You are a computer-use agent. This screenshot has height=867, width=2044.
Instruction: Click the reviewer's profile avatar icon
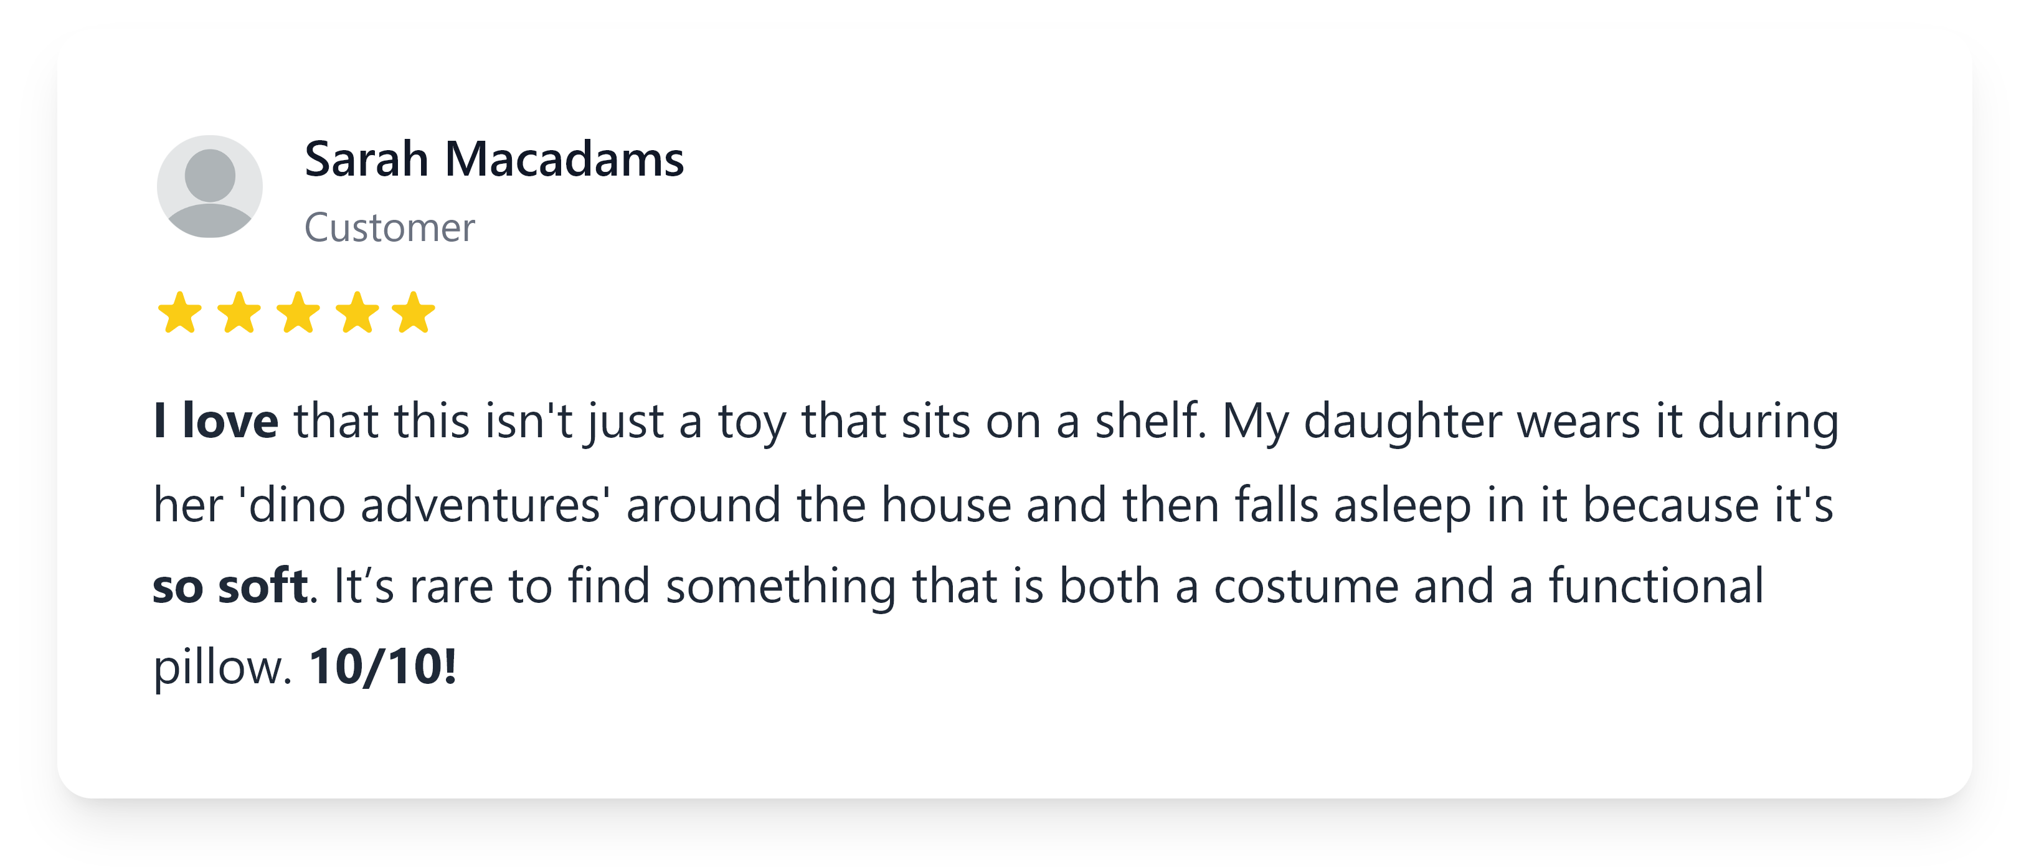point(209,186)
